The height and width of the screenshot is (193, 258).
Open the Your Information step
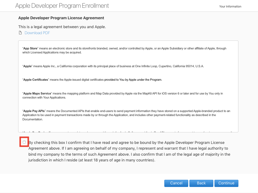pos(230,6)
